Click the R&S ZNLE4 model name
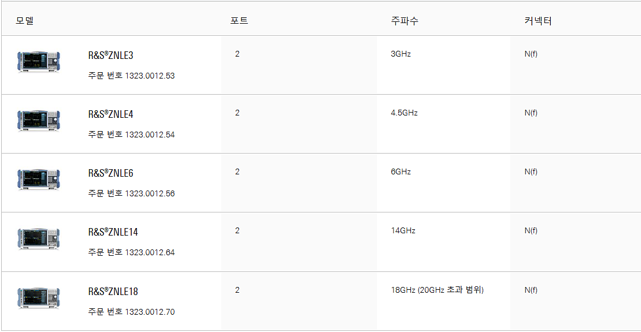 click(111, 114)
